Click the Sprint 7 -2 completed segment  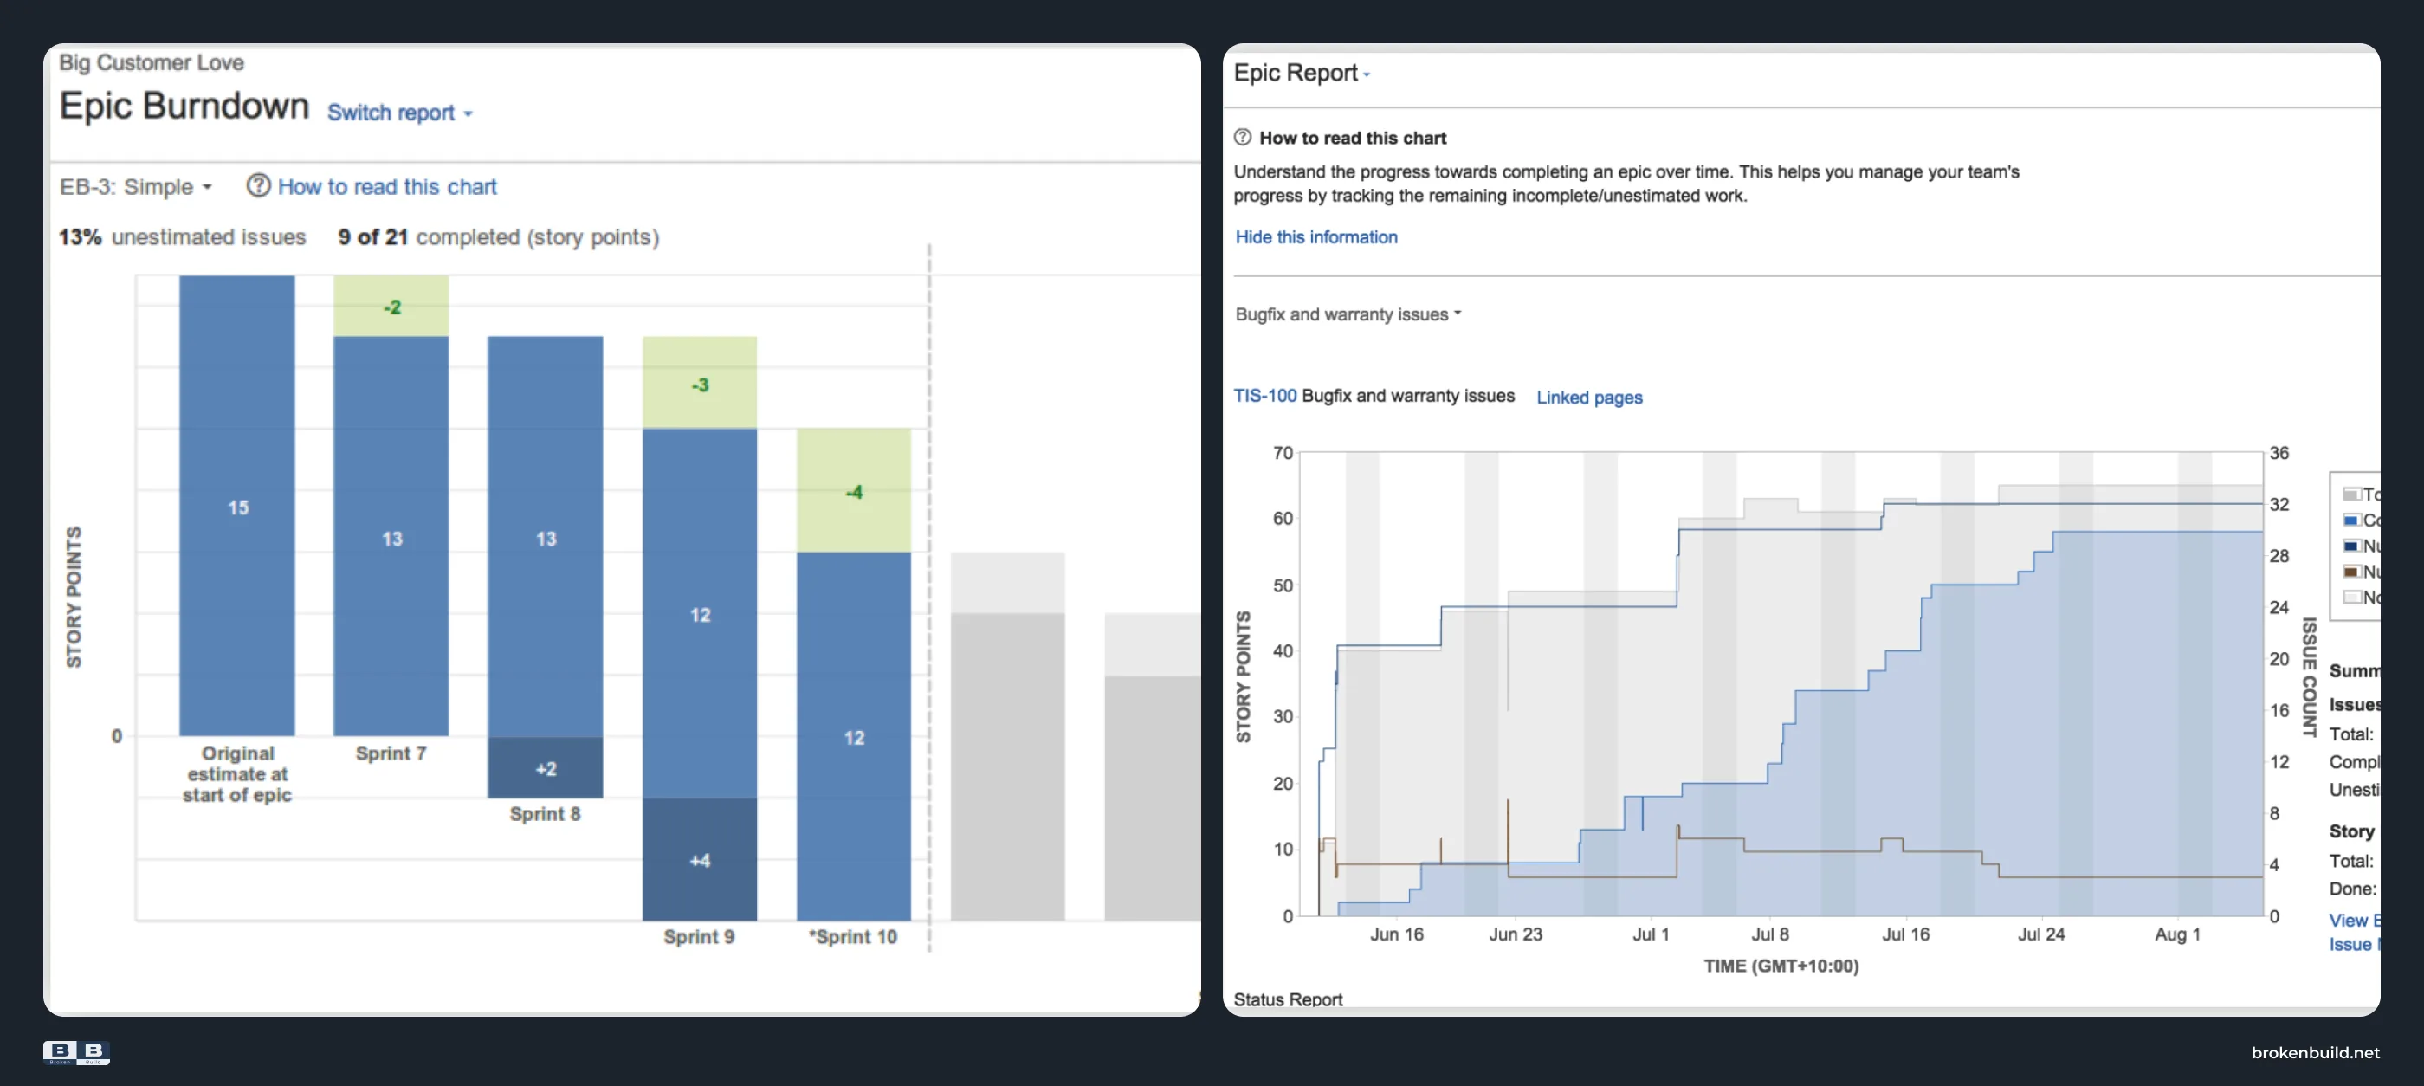pyautogui.click(x=391, y=306)
